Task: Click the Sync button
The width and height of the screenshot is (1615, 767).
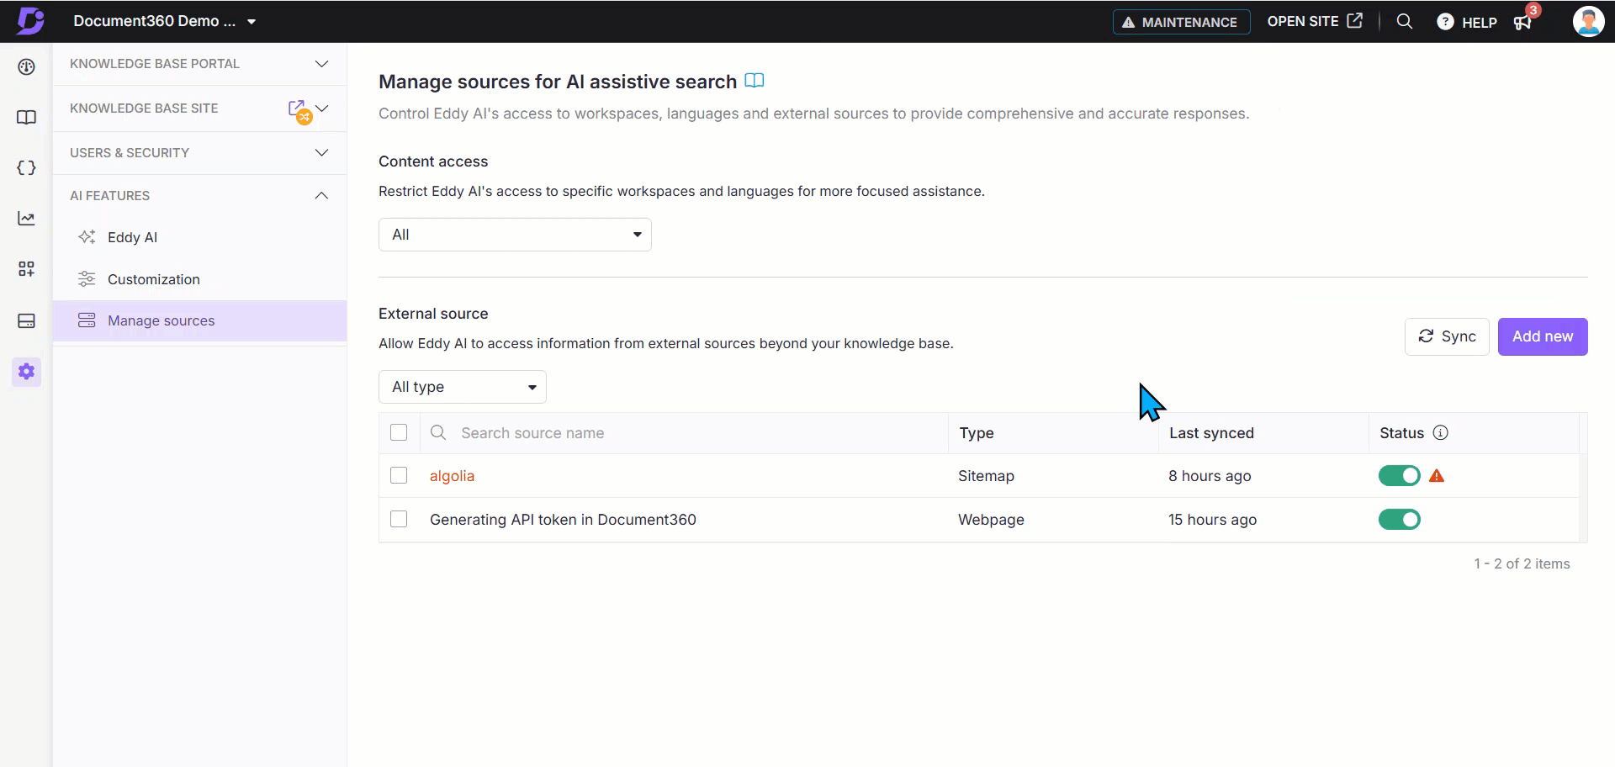Action: tap(1447, 336)
